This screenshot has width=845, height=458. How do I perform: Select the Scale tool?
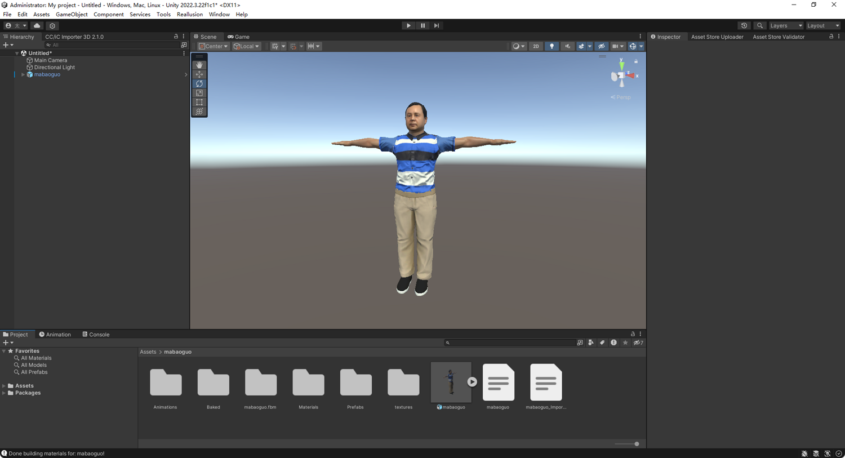click(x=199, y=93)
